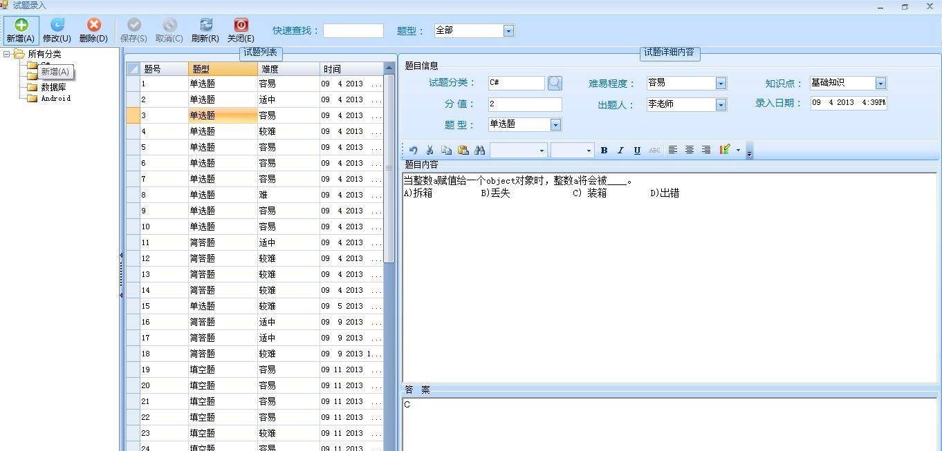This screenshot has width=942, height=451.
Task: Collapse the 所有分类 tree node
Action: click(x=7, y=54)
